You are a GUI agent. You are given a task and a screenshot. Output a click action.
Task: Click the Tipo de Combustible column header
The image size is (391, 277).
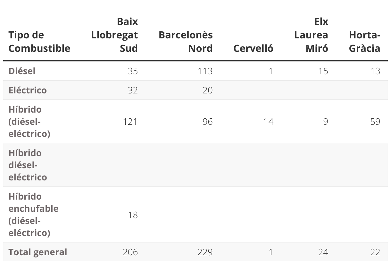[39, 42]
